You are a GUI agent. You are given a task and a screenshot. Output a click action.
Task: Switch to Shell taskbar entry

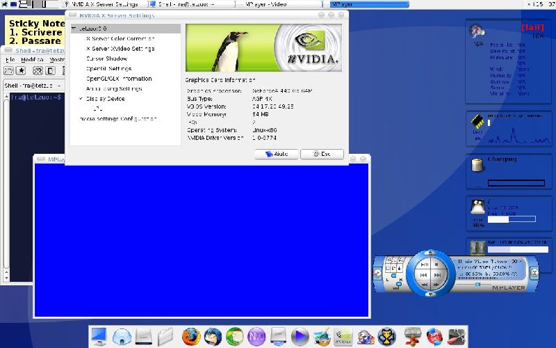pos(192,4)
